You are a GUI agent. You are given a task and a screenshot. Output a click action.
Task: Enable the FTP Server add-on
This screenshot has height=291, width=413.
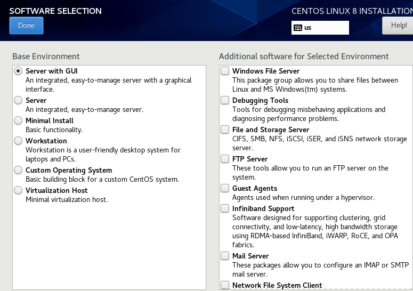coord(225,159)
